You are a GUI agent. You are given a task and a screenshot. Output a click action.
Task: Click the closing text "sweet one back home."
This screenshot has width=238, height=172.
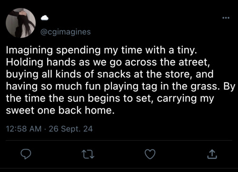(60, 110)
